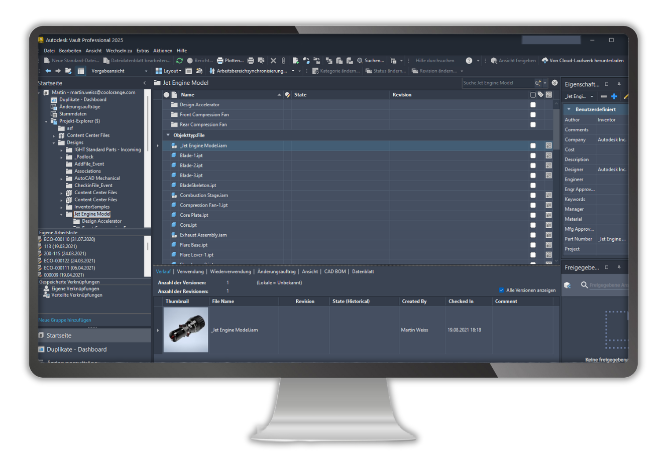Tick the checkbox for Core Plate.ipt
Screen dimensions: 670x463
(x=533, y=215)
